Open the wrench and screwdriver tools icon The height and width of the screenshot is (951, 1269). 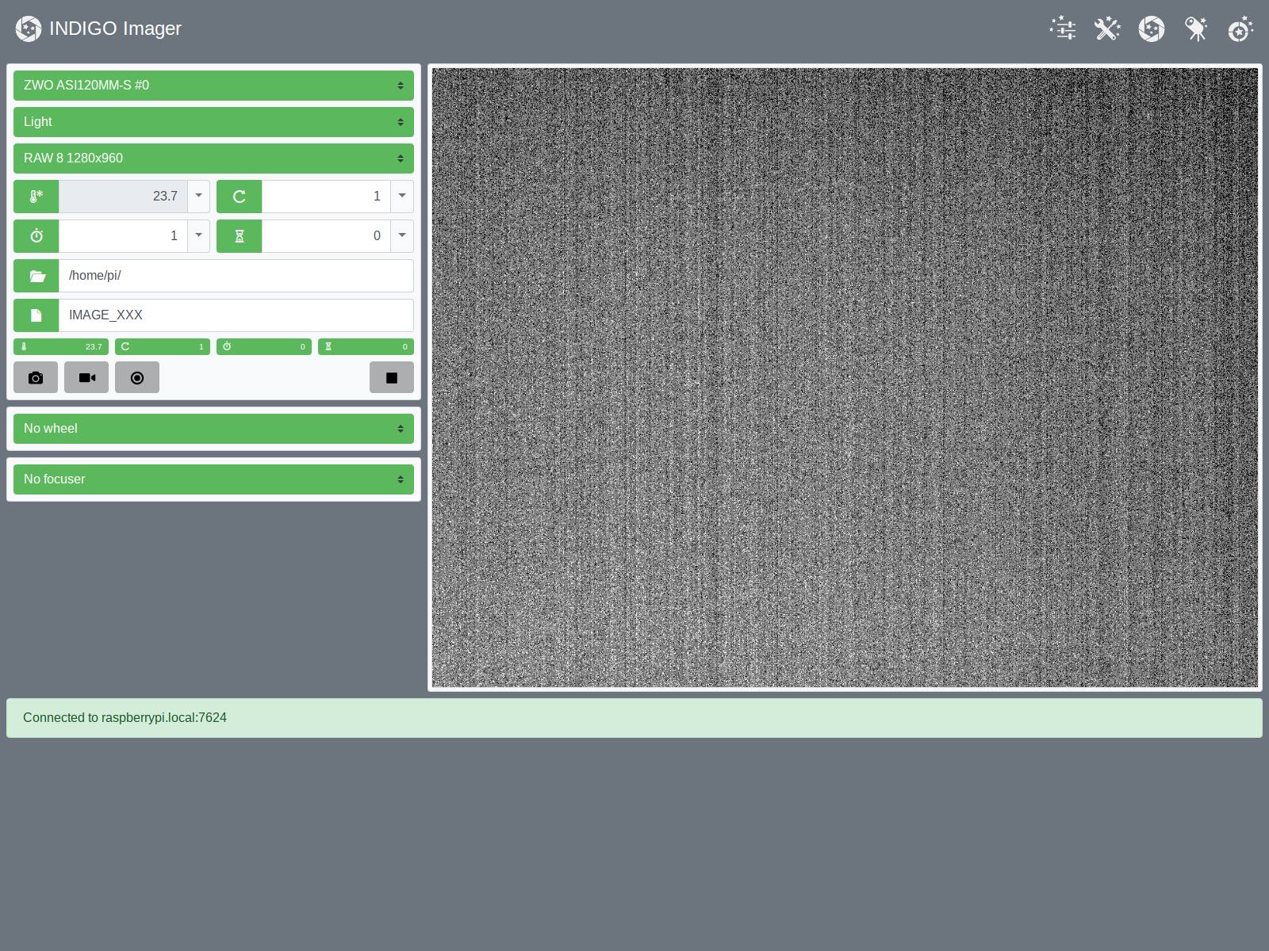point(1107,29)
